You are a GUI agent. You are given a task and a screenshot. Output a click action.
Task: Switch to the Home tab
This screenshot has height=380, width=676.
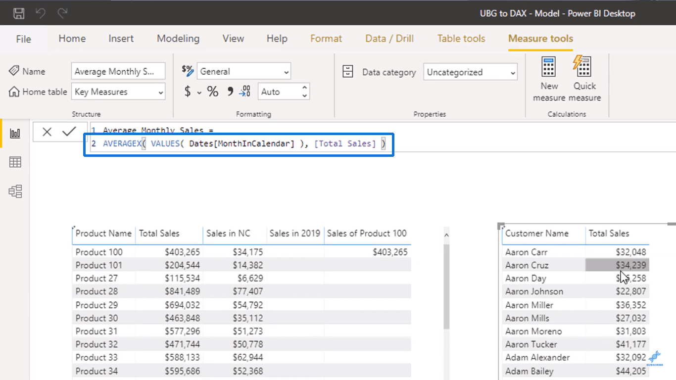[x=72, y=39]
